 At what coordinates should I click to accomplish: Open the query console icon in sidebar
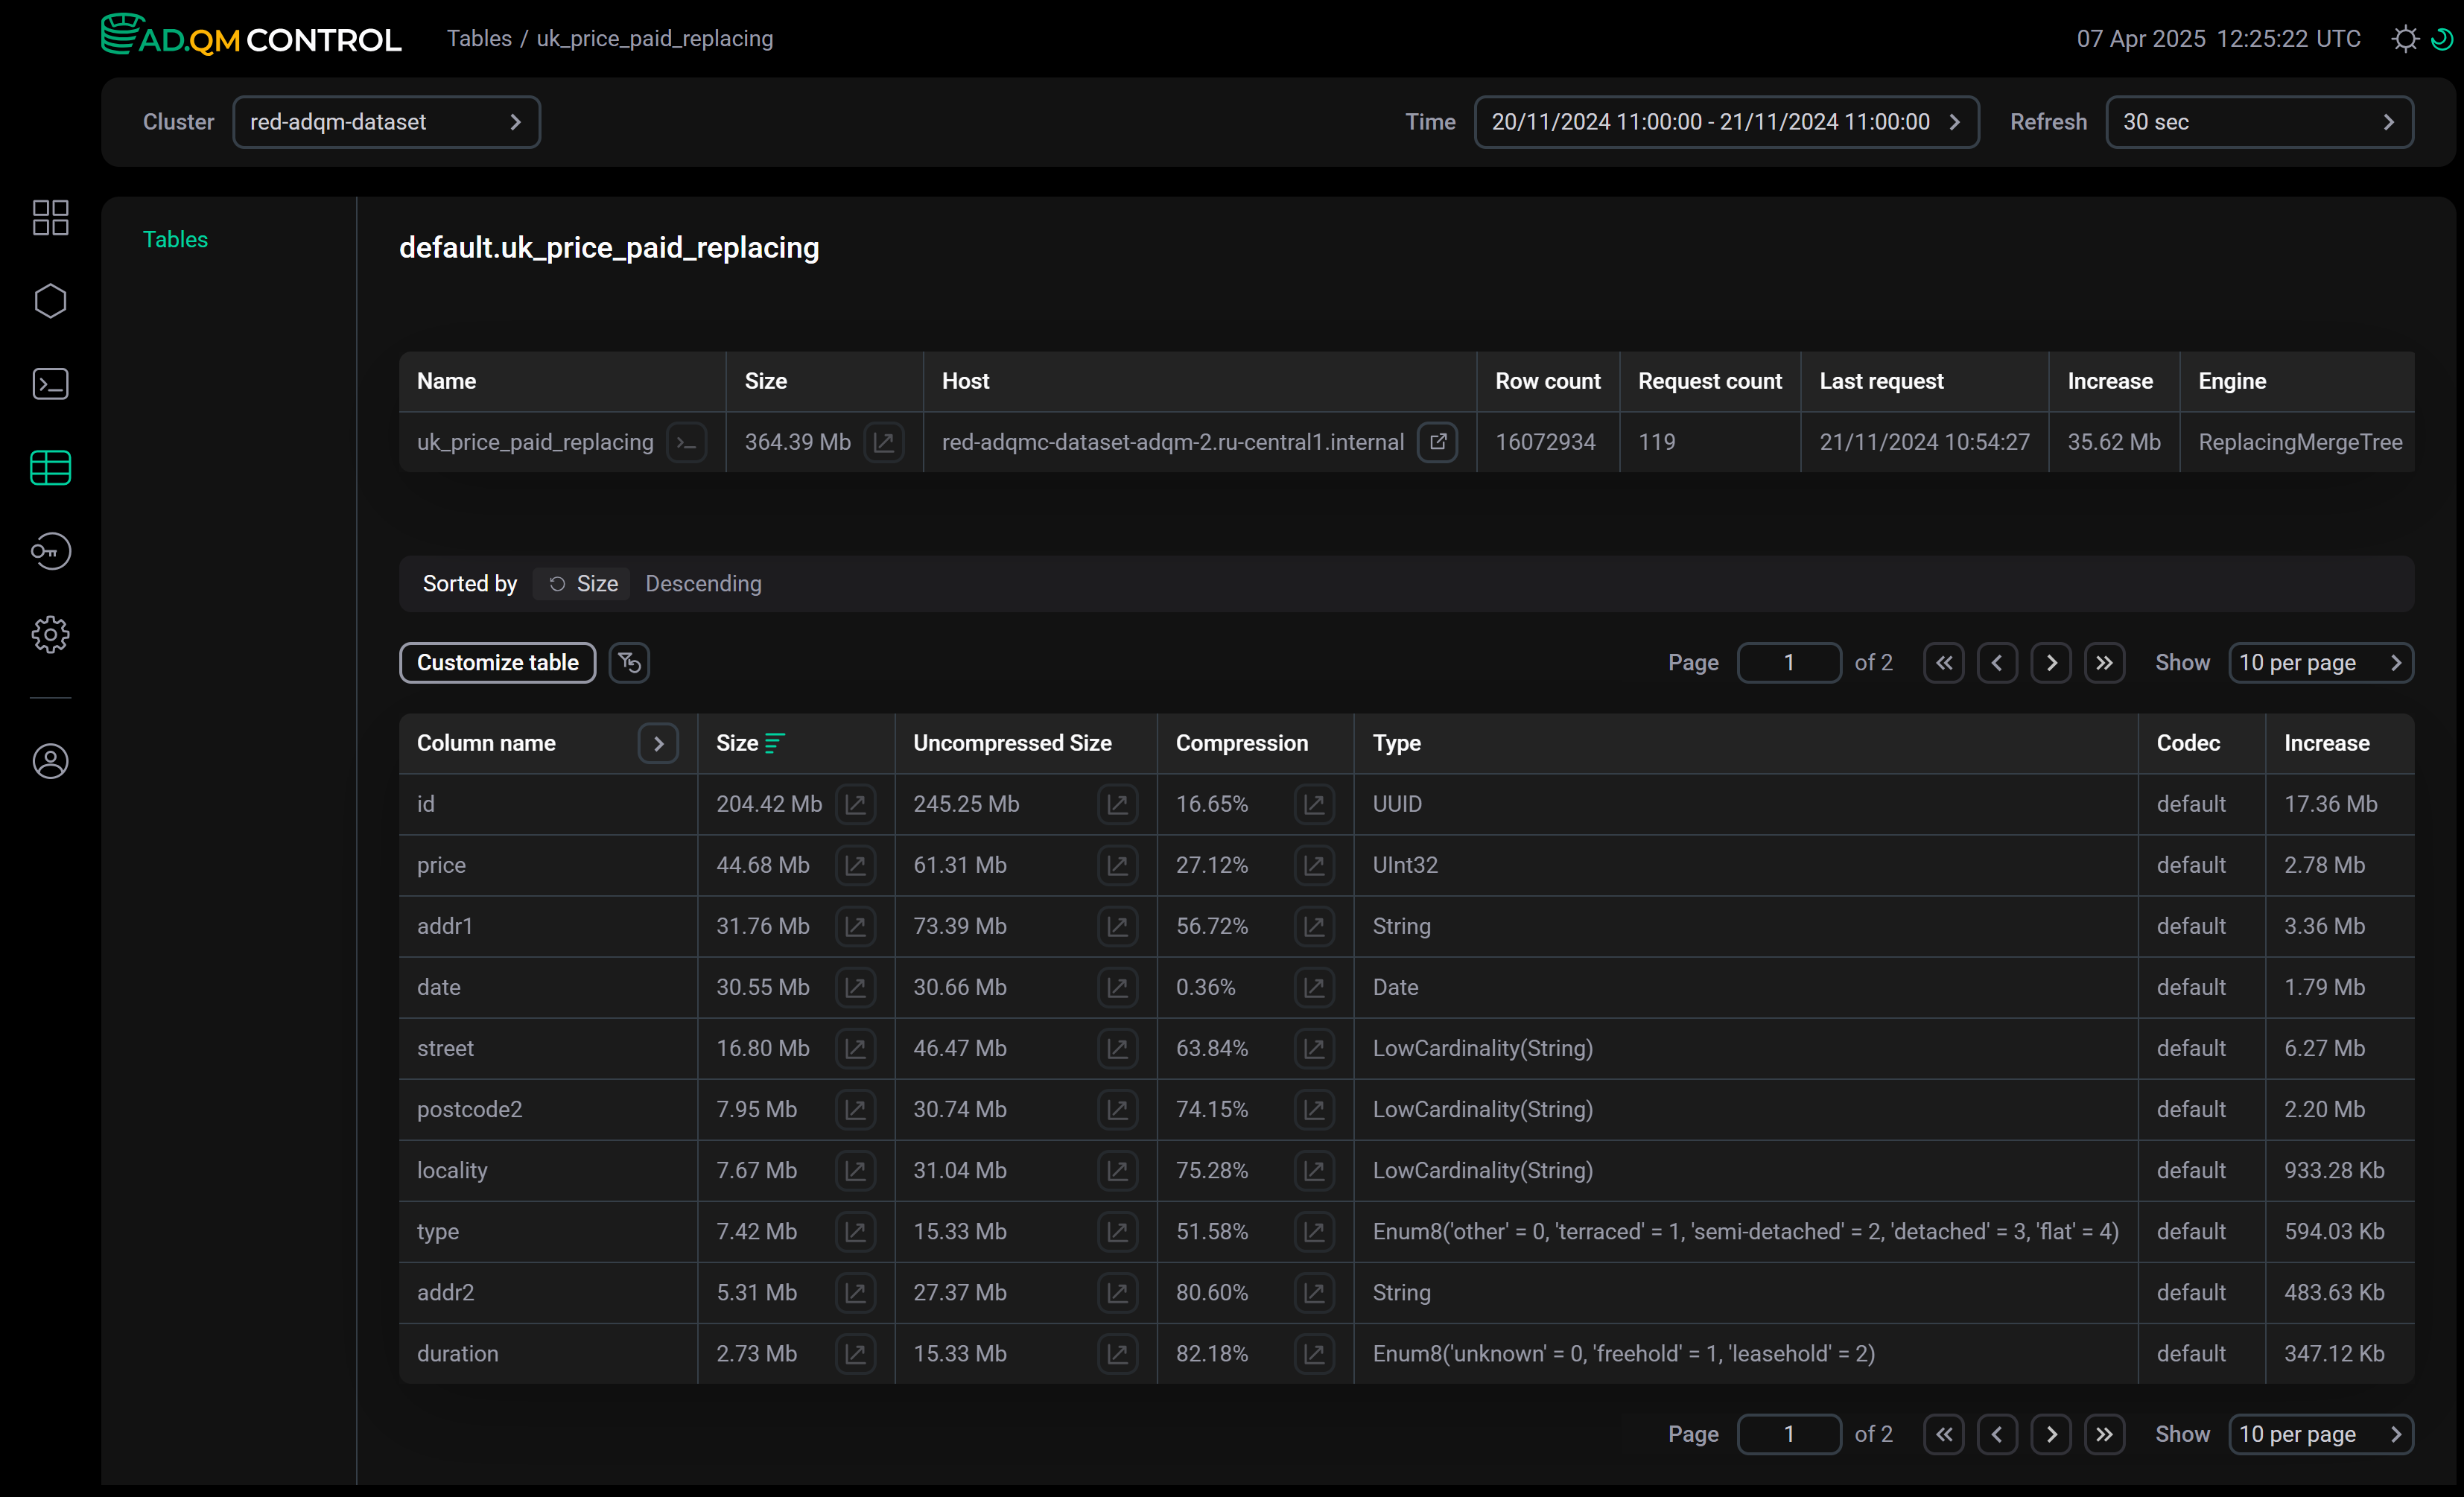50,384
